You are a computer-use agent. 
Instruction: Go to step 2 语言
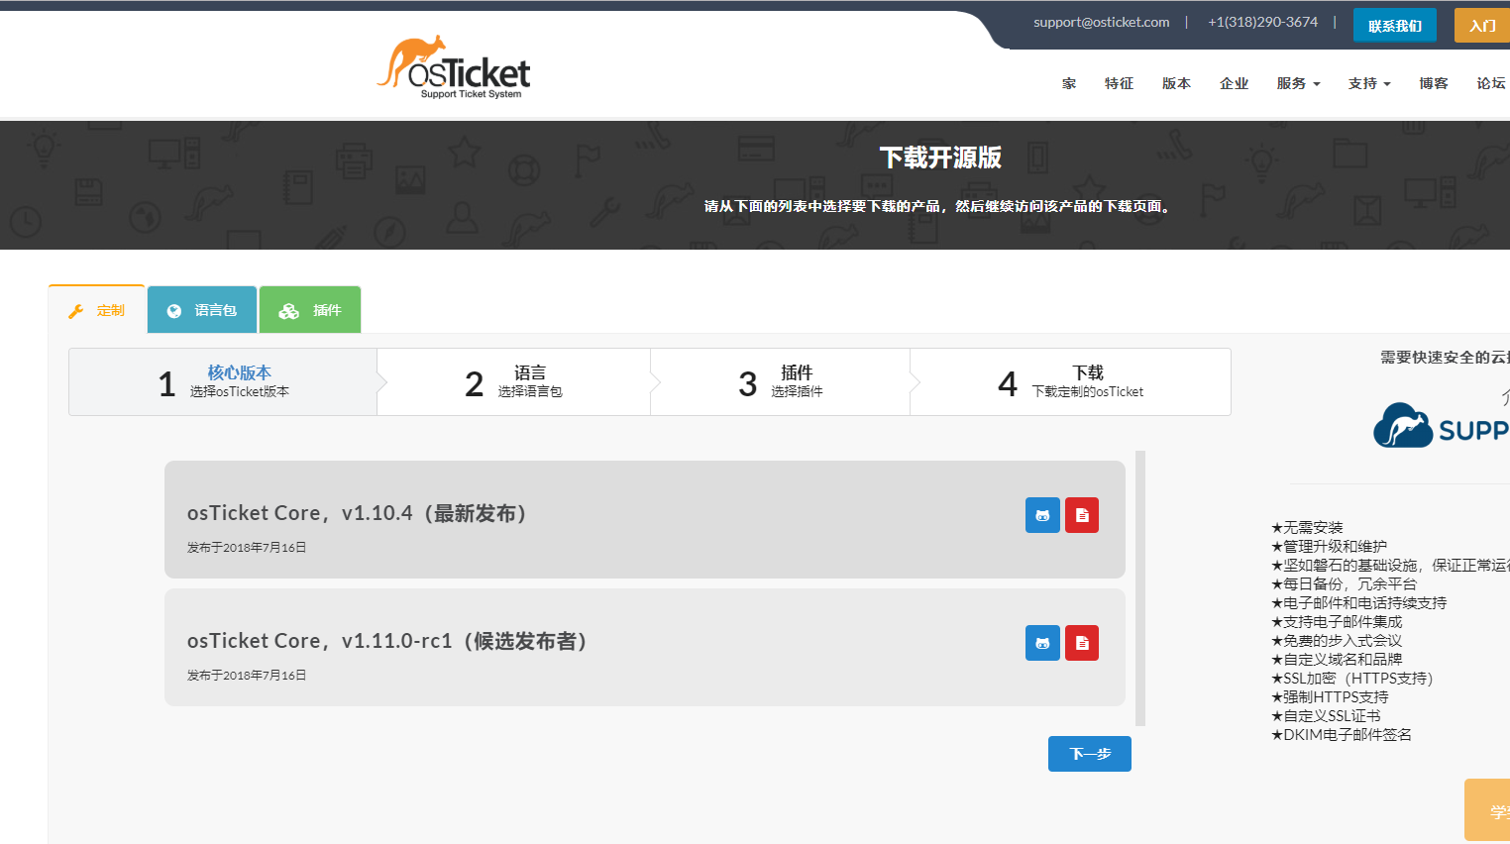pos(513,381)
